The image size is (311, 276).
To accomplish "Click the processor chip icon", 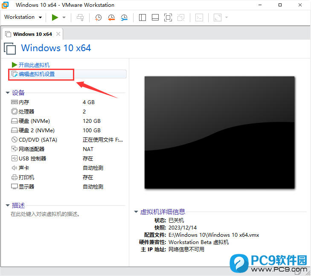I will click(x=14, y=111).
